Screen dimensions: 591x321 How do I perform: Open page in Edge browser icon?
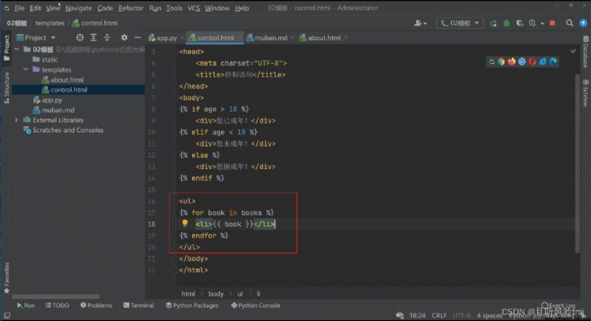(553, 62)
